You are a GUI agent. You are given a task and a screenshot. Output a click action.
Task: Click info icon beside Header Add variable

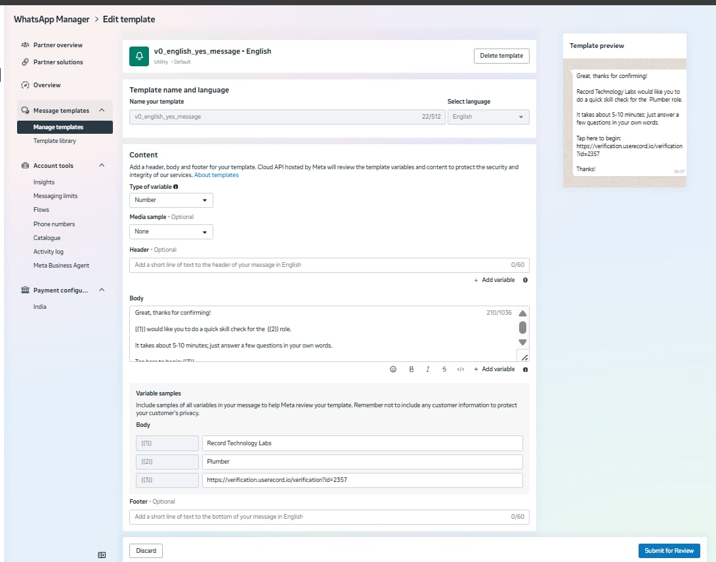click(x=525, y=280)
